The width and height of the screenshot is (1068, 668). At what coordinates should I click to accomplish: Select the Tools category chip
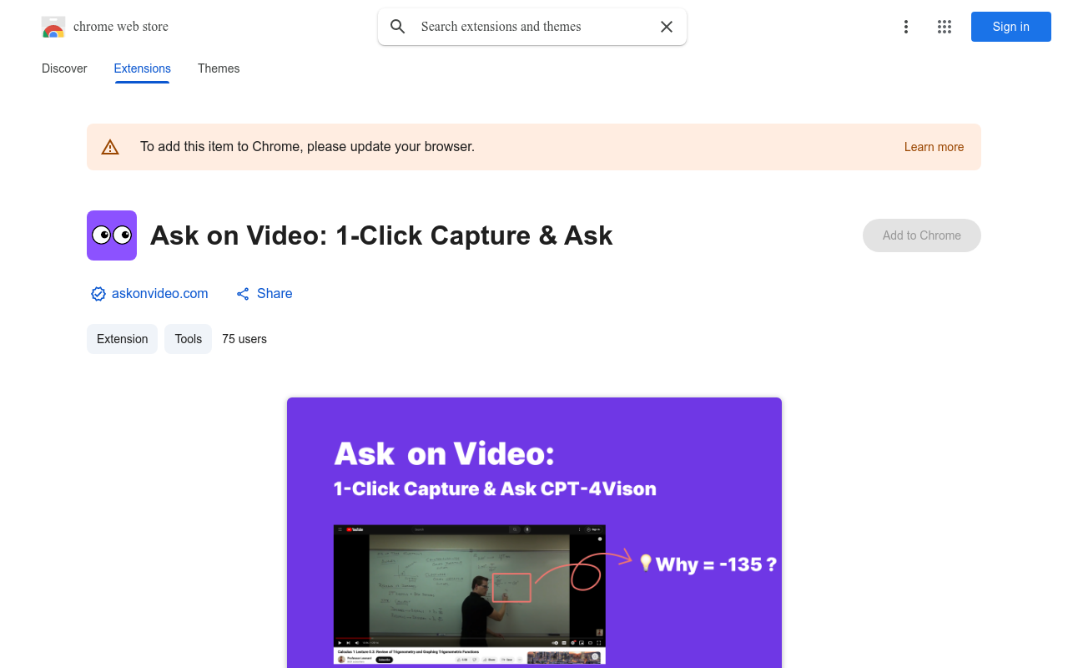point(189,339)
